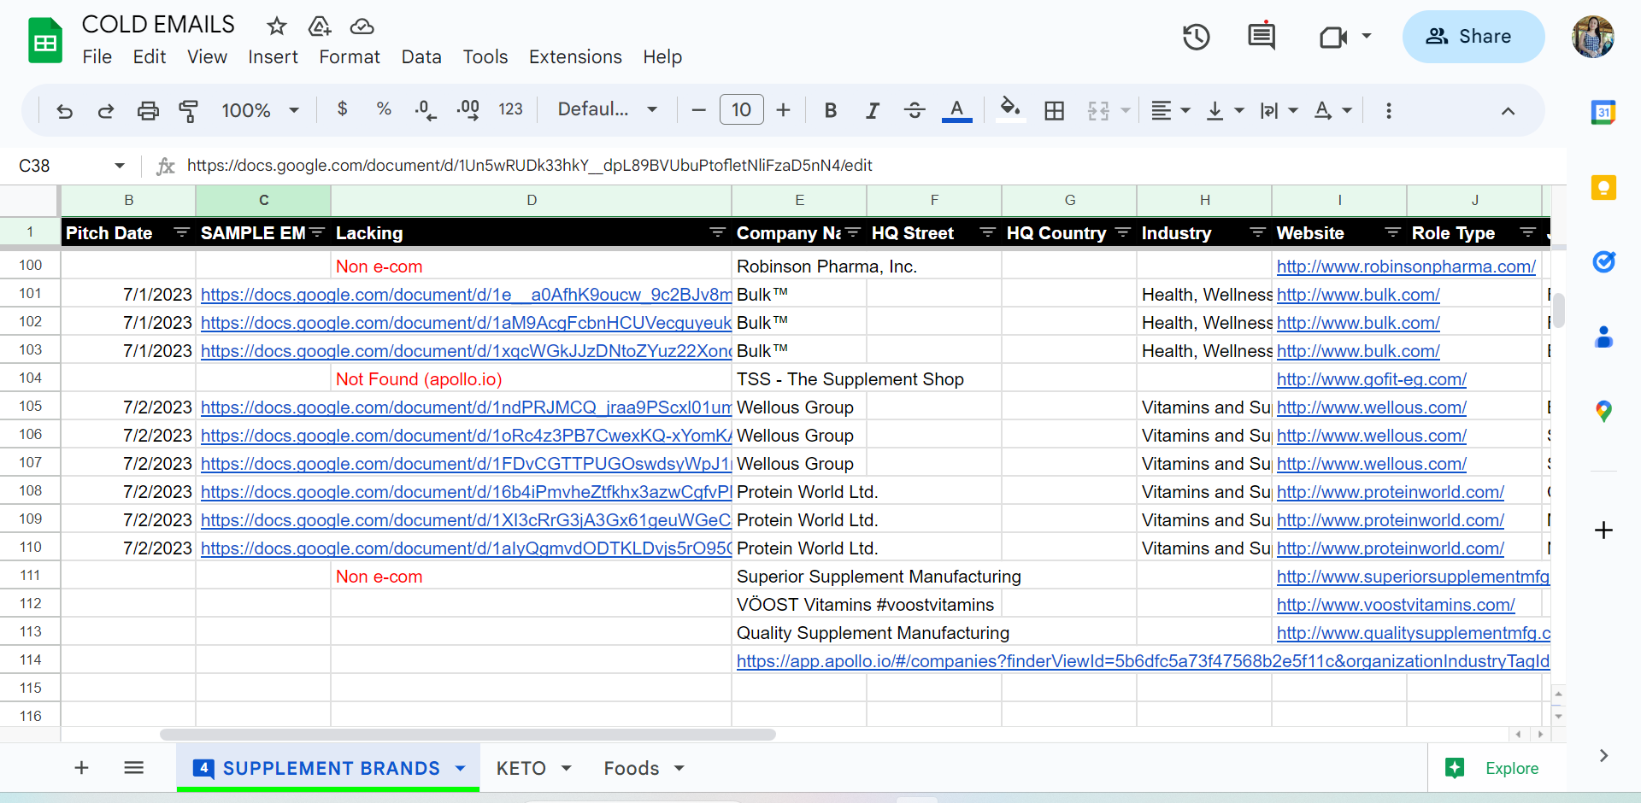Check the cloud save status icon
This screenshot has height=803, width=1641.
point(362,26)
